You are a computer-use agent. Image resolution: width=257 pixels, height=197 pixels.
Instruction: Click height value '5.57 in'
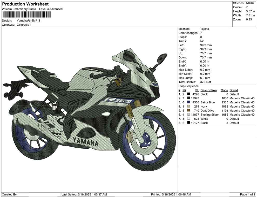click(x=251, y=11)
